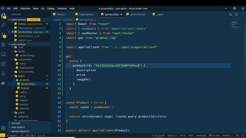Click the VS Code logo icon
Screen dimensions: 246x138
point(2,8)
